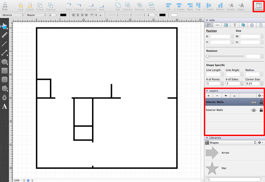Open the Helvetica font dropdown

13,15
